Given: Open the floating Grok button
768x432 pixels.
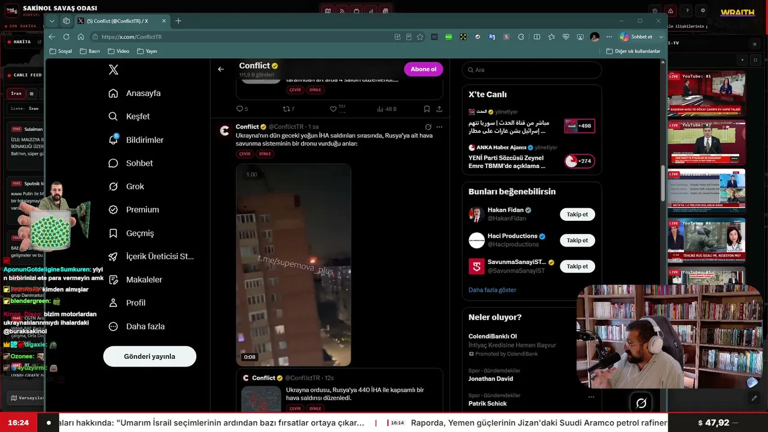Looking at the screenshot, I should pyautogui.click(x=641, y=403).
